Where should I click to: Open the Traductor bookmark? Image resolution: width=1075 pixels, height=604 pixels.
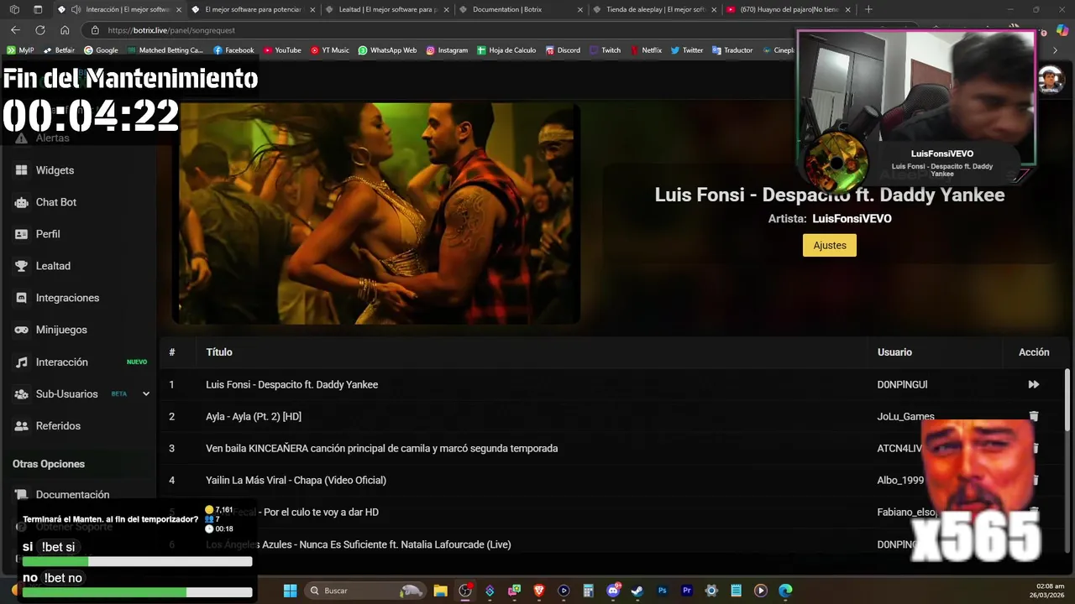[732, 50]
